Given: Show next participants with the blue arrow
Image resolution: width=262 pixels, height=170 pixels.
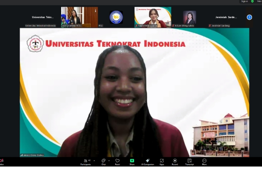Looking at the screenshot, I should (x=249, y=17).
